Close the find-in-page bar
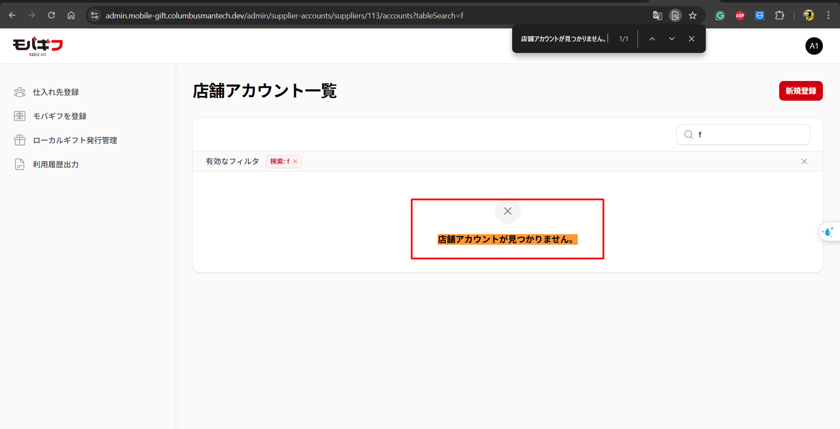840x429 pixels. click(x=691, y=39)
